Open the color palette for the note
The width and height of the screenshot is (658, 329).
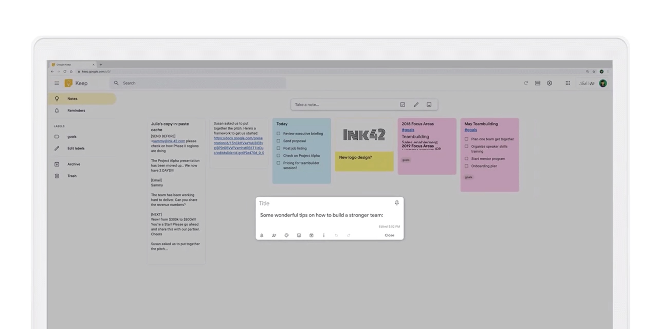[287, 235]
